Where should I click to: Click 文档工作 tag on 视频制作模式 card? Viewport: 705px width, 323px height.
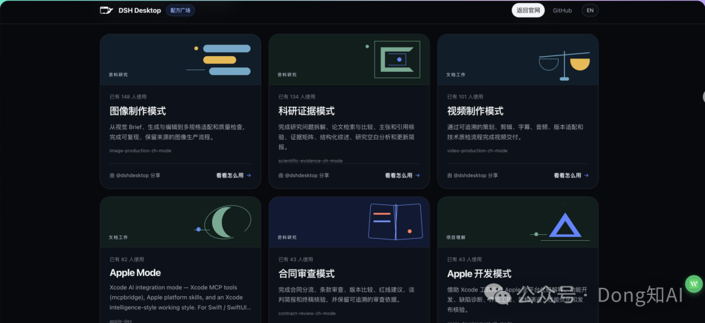click(456, 74)
